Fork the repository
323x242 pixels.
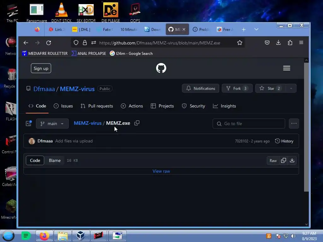[237, 88]
